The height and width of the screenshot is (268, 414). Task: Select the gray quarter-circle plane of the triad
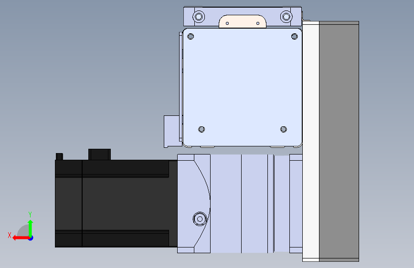23,230
